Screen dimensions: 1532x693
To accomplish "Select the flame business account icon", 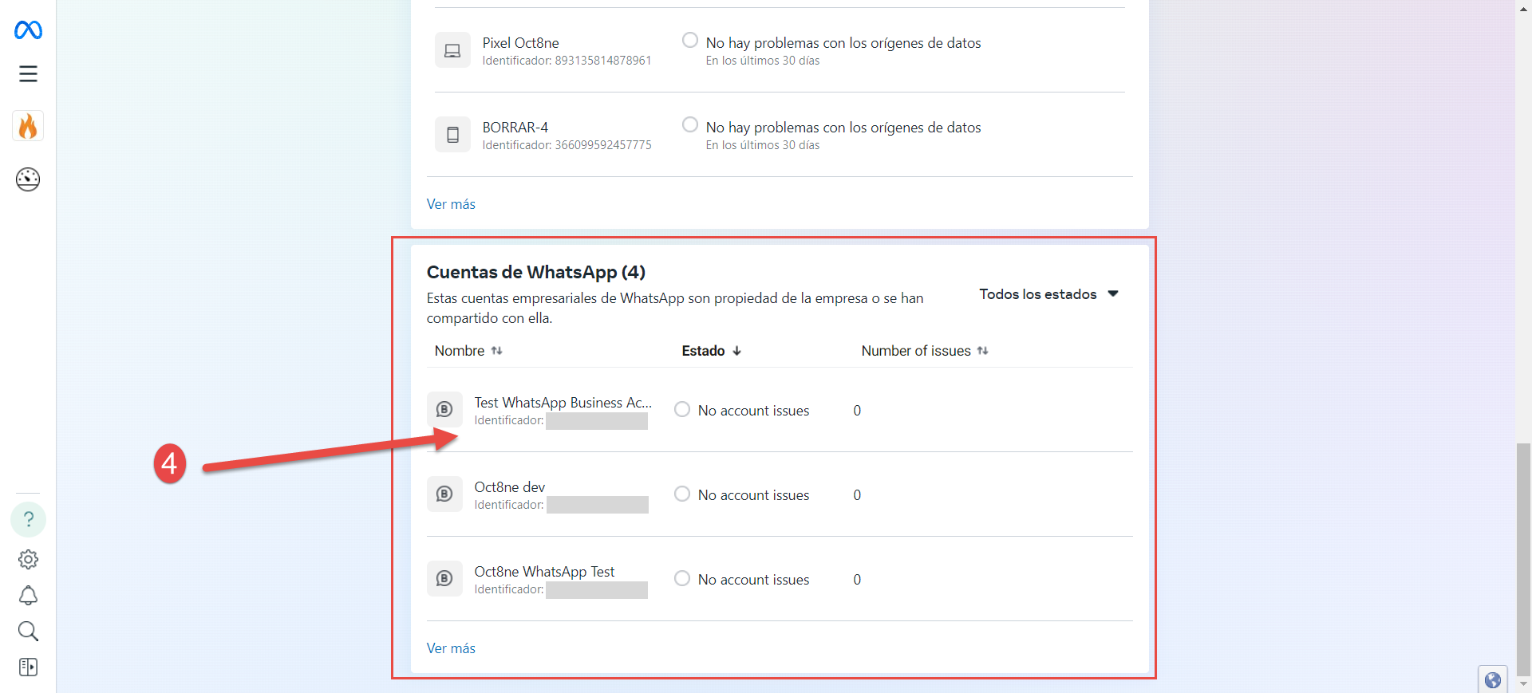I will [x=28, y=126].
